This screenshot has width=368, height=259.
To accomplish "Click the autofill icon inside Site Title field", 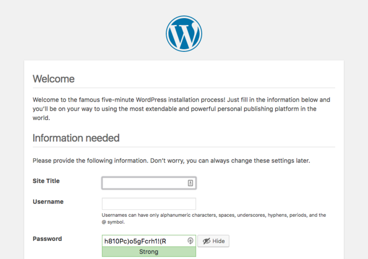I will (x=191, y=183).
